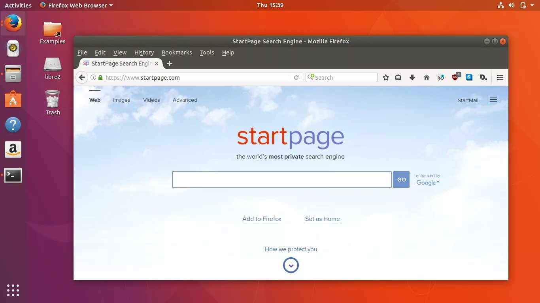Click the How we protect you down-arrow circle

(291, 266)
